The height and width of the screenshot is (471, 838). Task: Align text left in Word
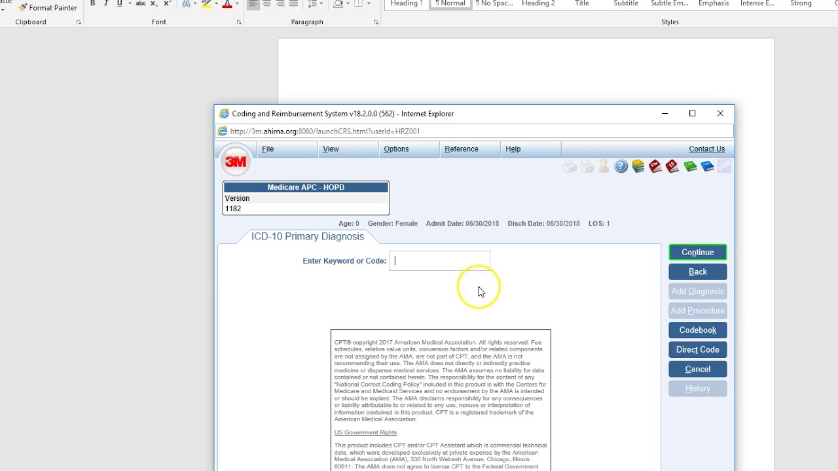tap(253, 4)
